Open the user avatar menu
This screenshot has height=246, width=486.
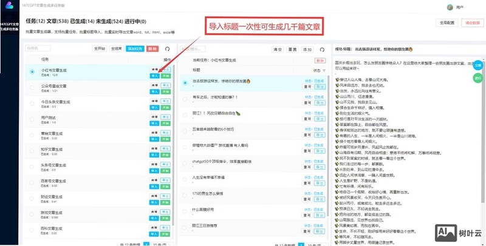[x=450, y=7]
